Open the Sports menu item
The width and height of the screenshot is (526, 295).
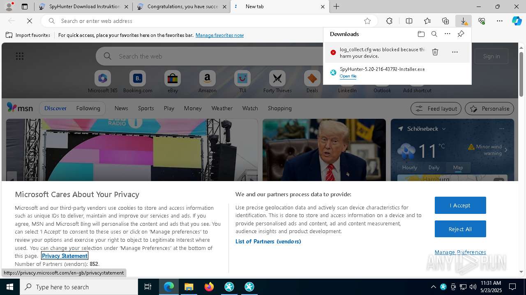point(146,108)
